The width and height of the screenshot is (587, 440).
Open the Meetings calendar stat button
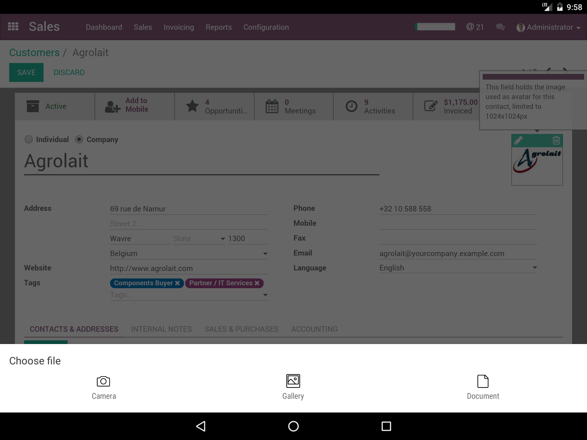(293, 107)
